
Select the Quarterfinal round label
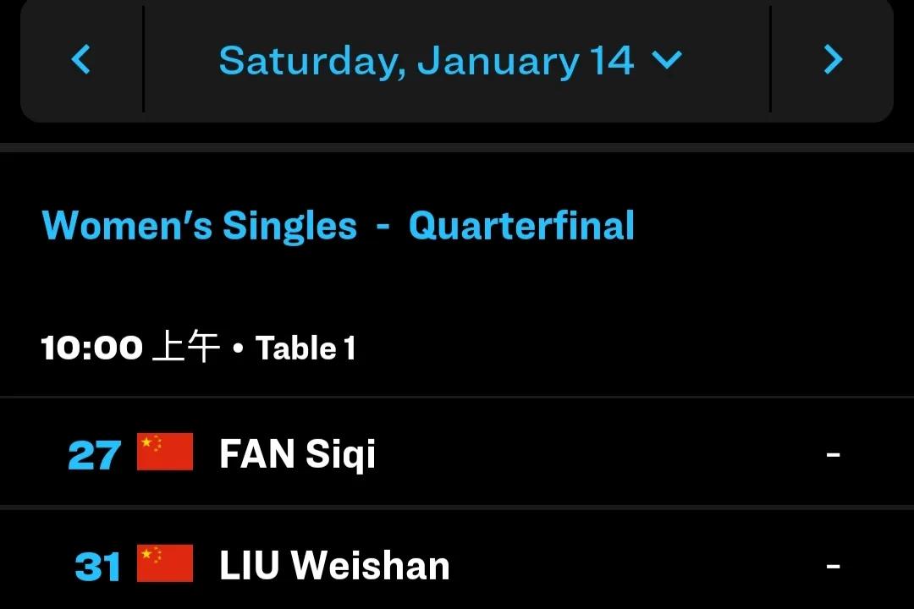point(521,226)
